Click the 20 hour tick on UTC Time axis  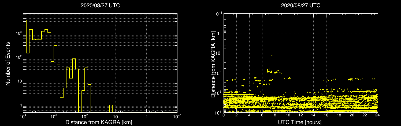(x=352, y=115)
